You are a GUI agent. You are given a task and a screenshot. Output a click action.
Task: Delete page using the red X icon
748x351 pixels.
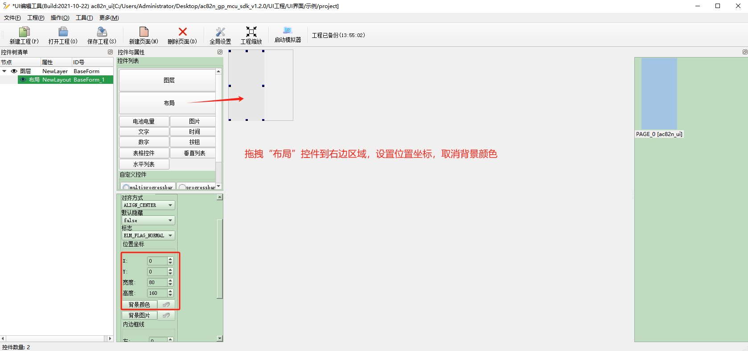[182, 32]
